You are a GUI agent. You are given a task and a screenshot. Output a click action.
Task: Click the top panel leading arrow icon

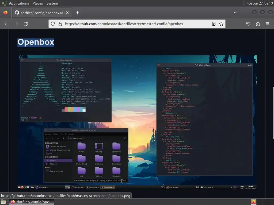(x=4, y=3)
